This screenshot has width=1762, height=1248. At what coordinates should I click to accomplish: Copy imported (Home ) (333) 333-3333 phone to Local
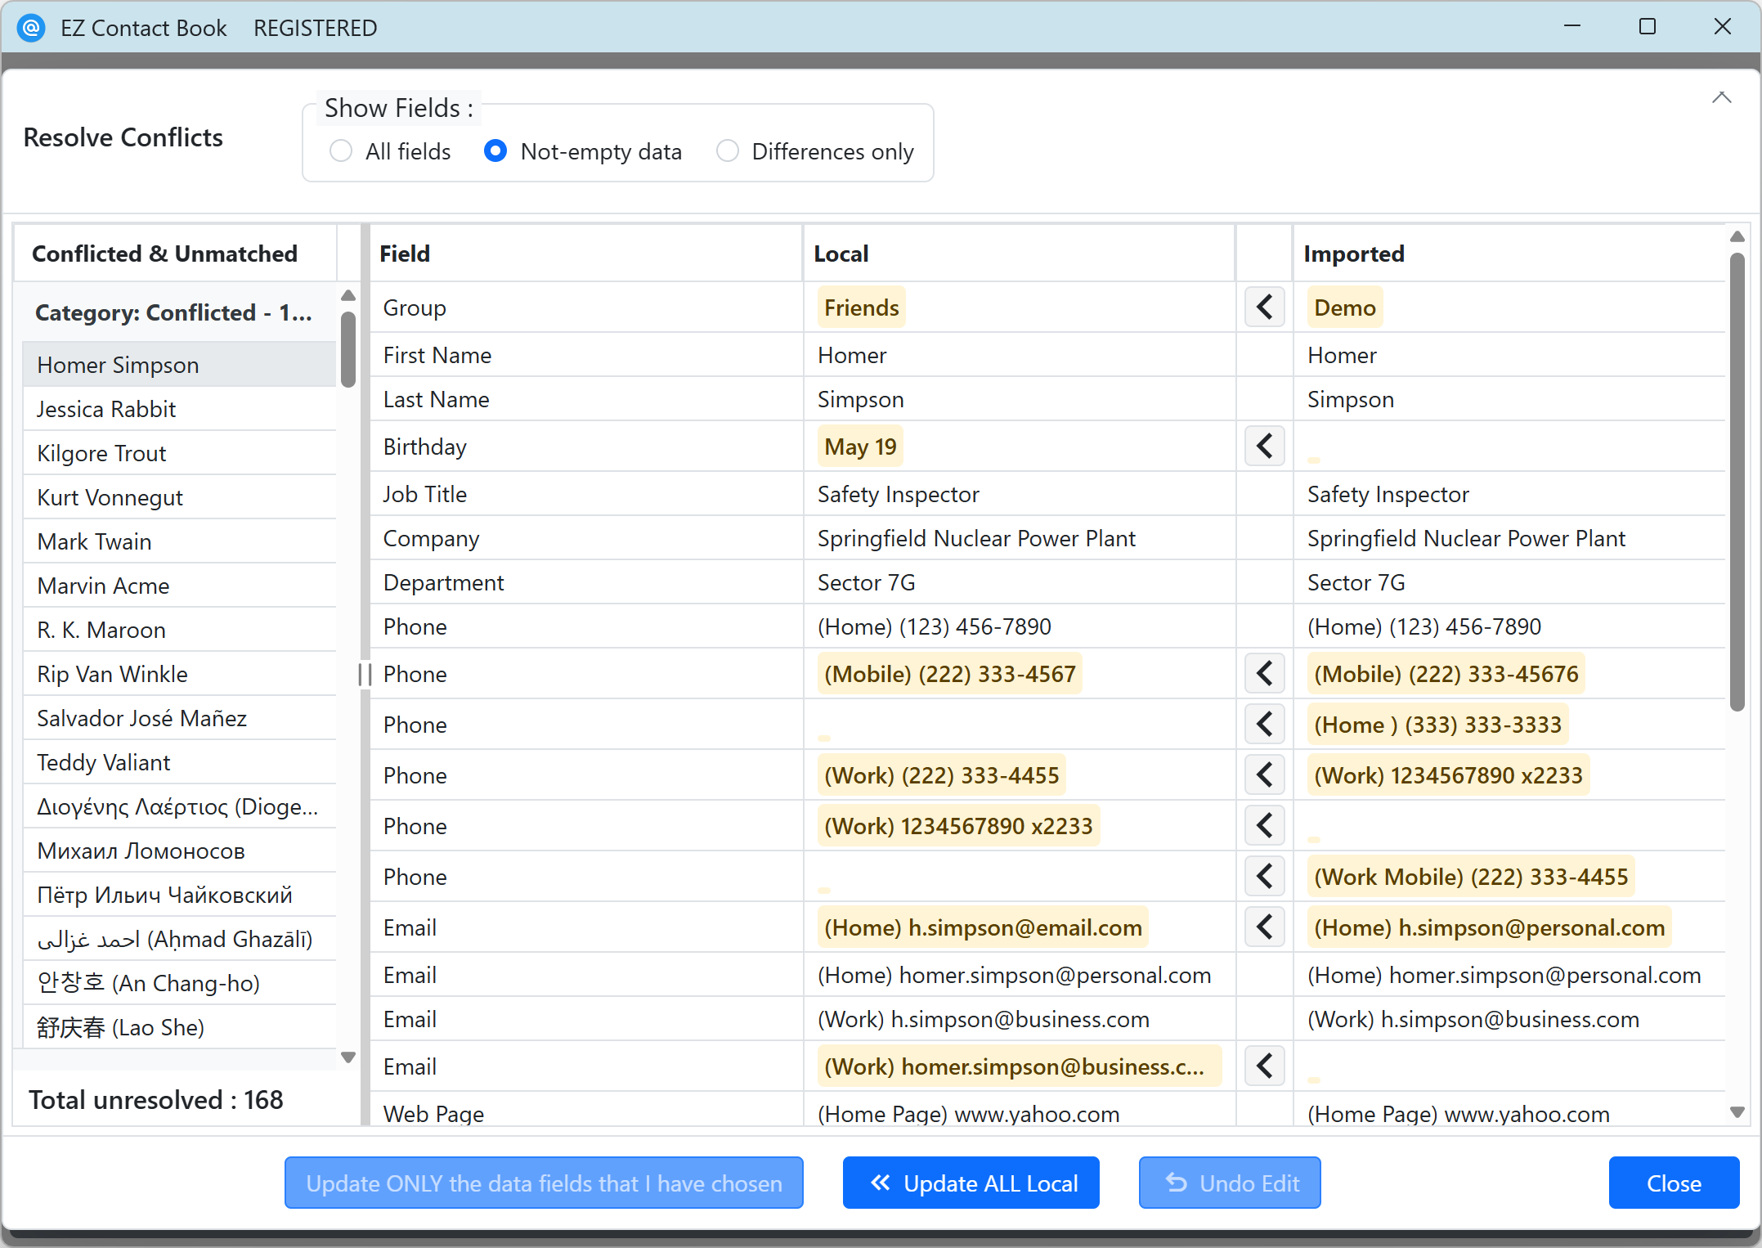pos(1264,725)
